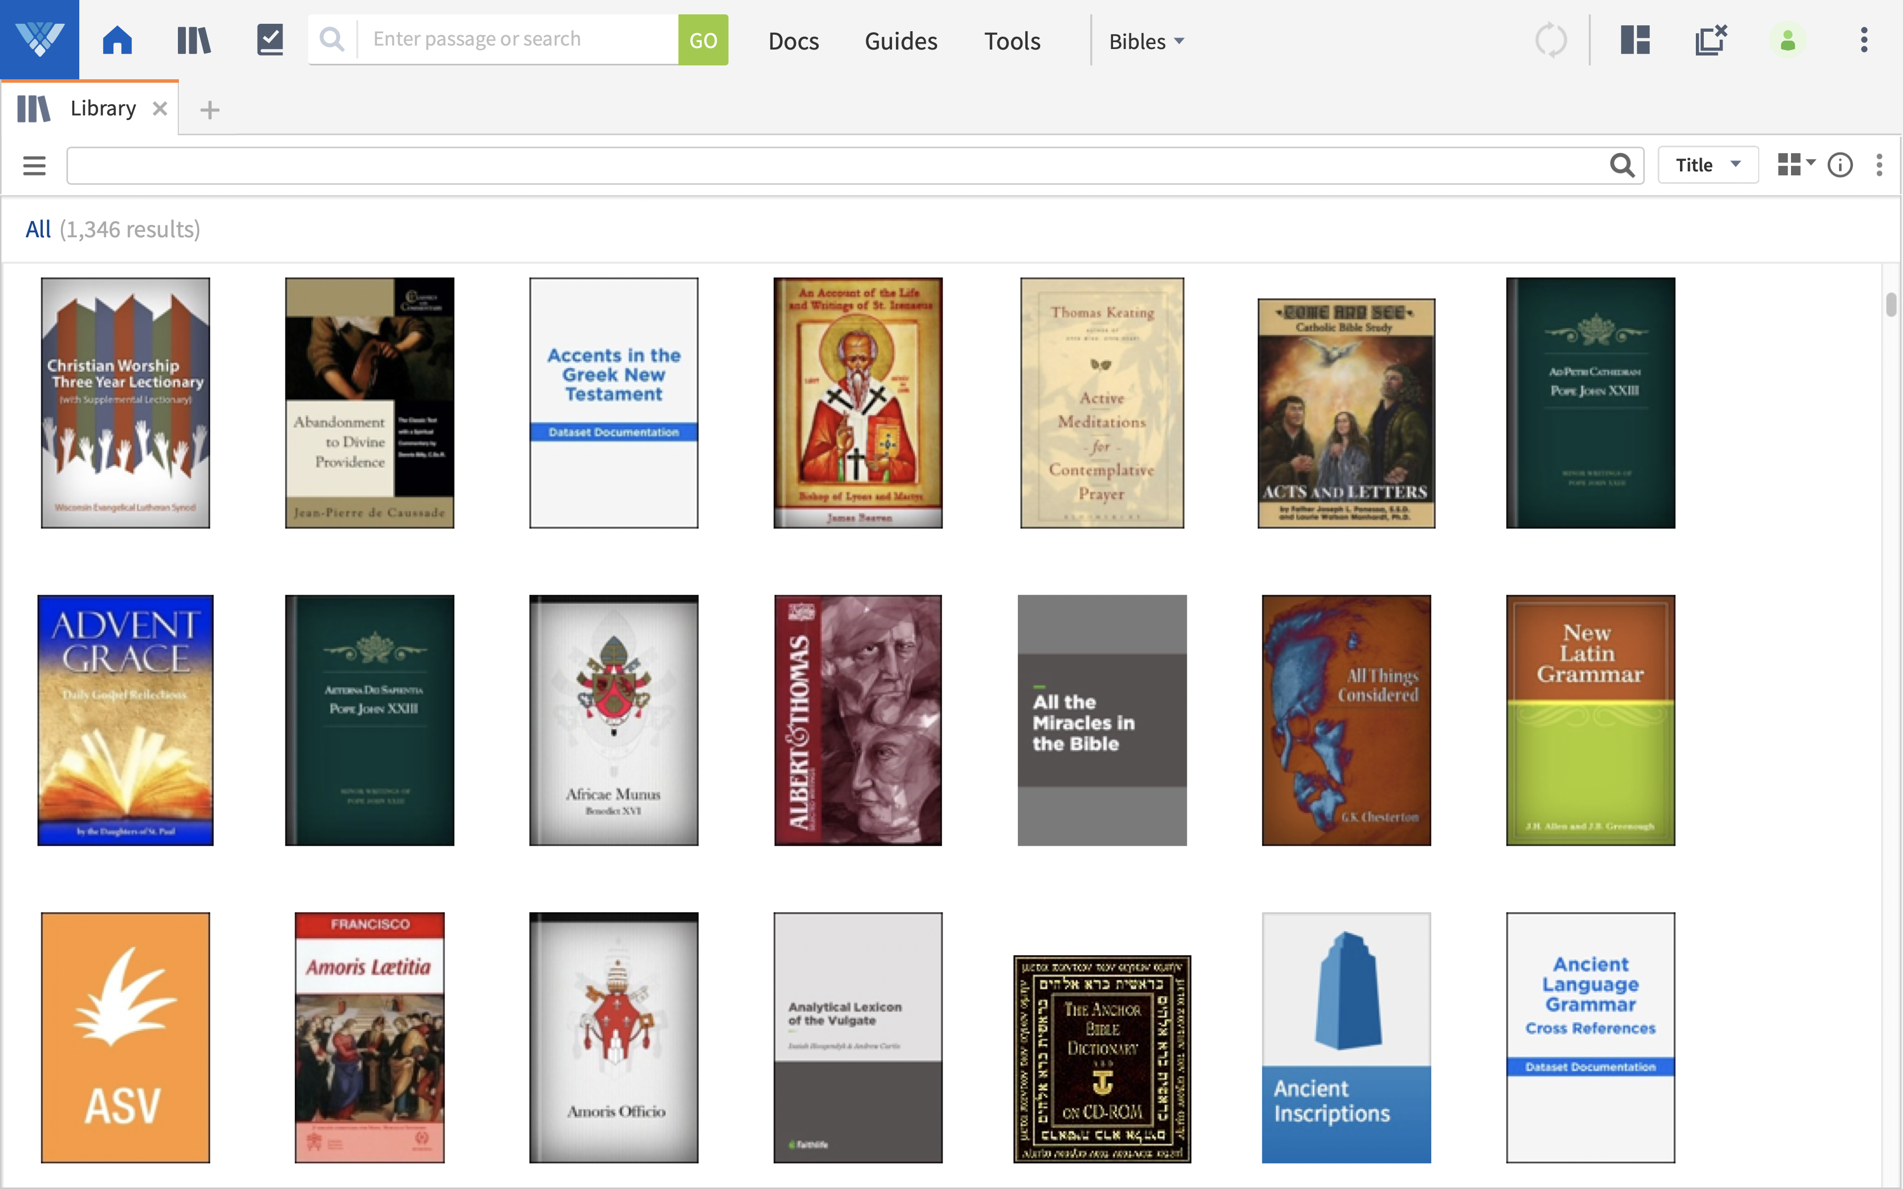
Task: Open the New Latin Grammar cover
Action: point(1590,720)
